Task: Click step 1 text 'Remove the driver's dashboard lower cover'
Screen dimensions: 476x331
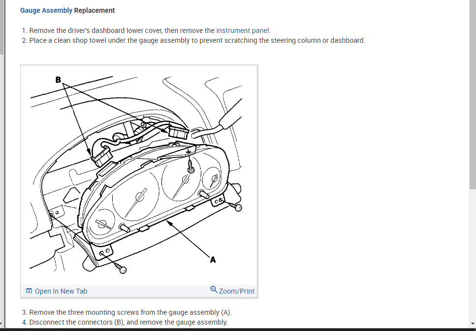Action: point(96,30)
